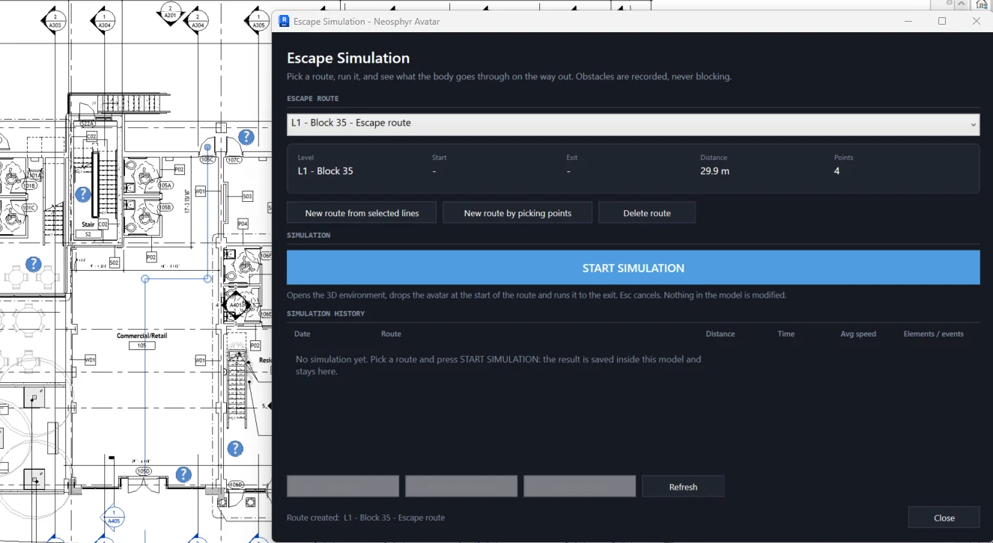Select wall tag P04
The image size is (993, 543).
243,224
